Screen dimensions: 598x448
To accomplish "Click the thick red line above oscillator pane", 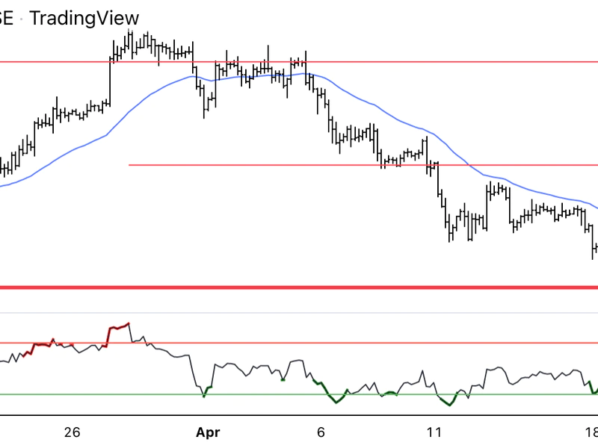I will pyautogui.click(x=299, y=287).
